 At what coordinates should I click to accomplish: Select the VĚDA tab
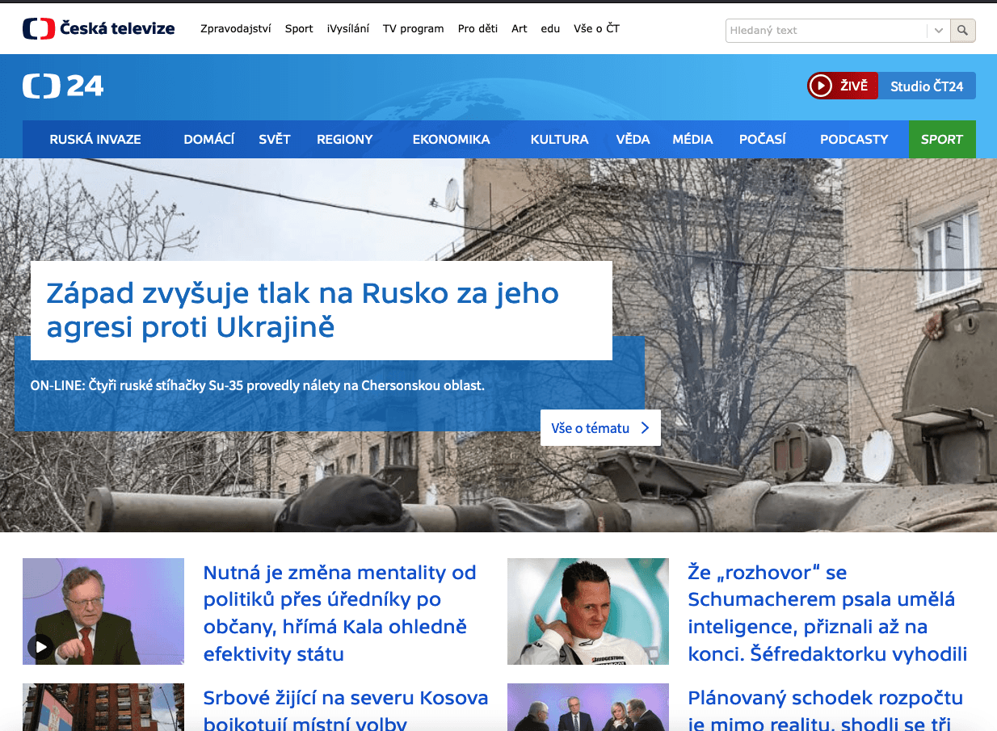pyautogui.click(x=633, y=139)
